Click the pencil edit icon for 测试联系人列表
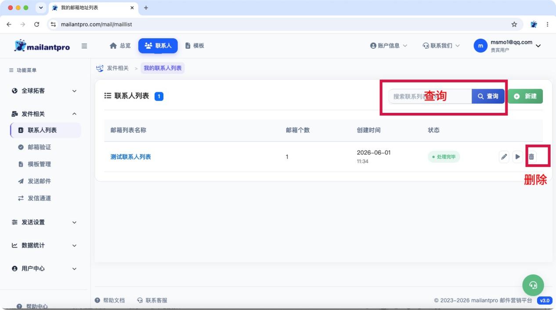The image size is (556, 310). (504, 157)
